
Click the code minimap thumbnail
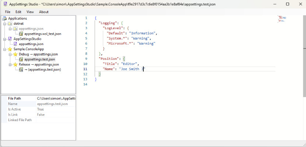pos(282,19)
